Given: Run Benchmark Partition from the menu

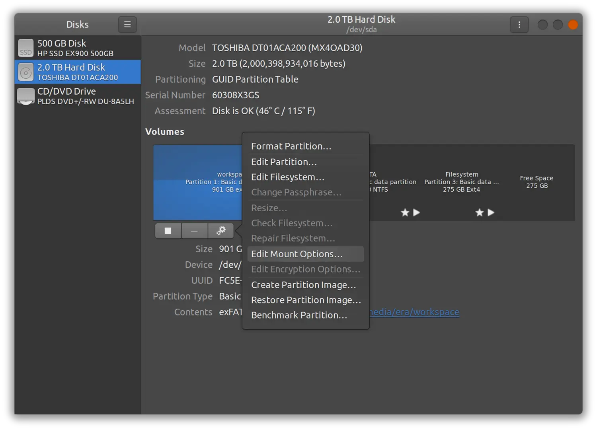Looking at the screenshot, I should (299, 315).
